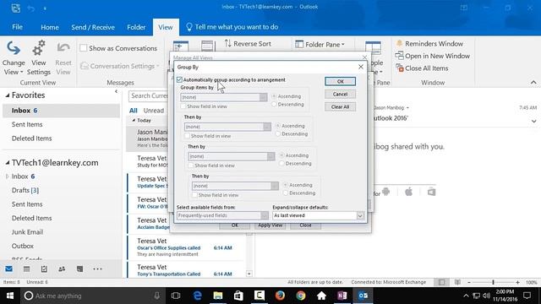Launch Microsoft Edge from taskbar
The image size is (541, 304).
197,296
